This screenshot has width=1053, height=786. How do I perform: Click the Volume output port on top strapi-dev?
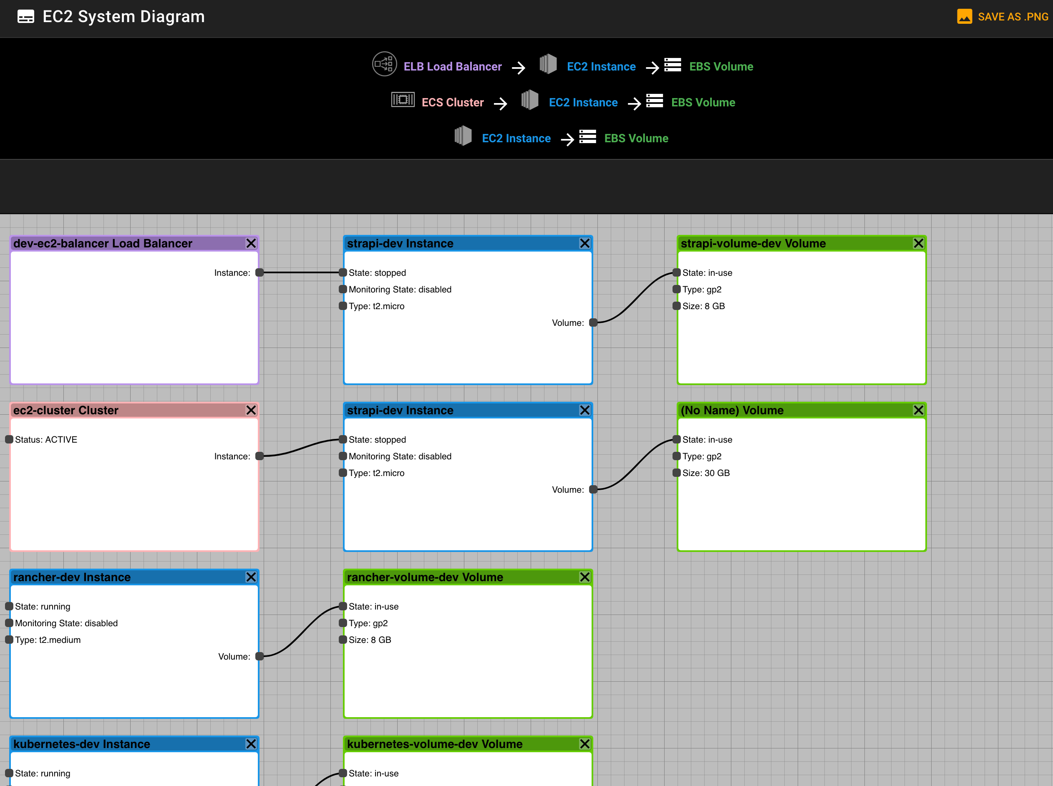pyautogui.click(x=593, y=322)
